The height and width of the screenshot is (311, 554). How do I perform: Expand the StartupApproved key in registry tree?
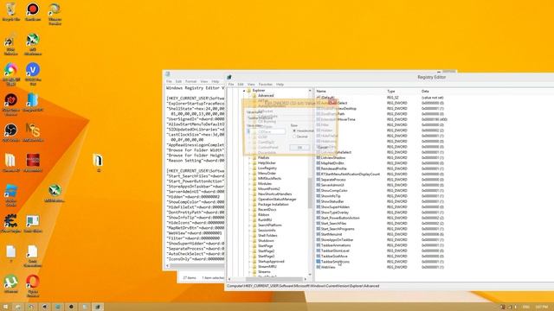tap(249, 261)
